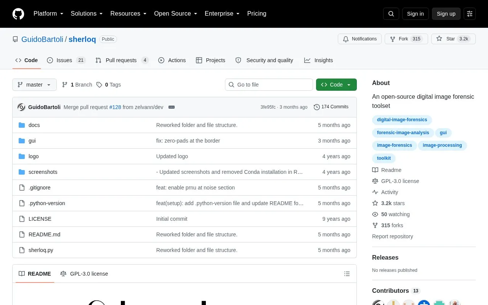Focus the Go to file field
The image size is (488, 305).
pyautogui.click(x=269, y=85)
